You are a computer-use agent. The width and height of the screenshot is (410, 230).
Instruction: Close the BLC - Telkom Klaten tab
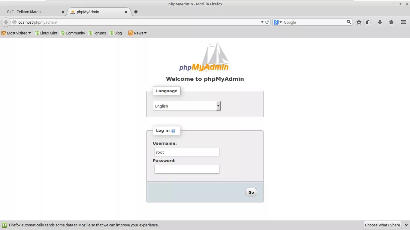[63, 12]
